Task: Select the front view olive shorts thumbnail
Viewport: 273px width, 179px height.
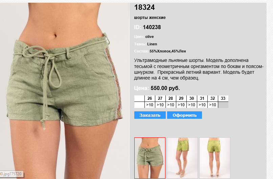Action: pyautogui.click(x=150, y=158)
